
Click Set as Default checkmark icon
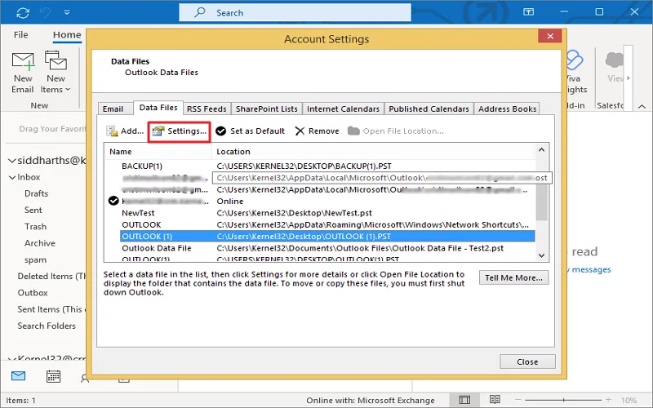click(220, 131)
